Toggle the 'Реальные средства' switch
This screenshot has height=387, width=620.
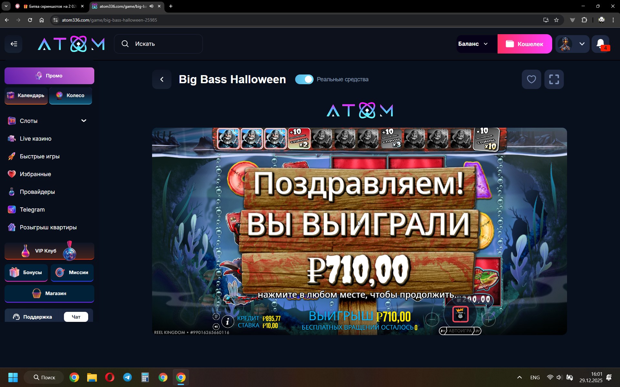304,79
